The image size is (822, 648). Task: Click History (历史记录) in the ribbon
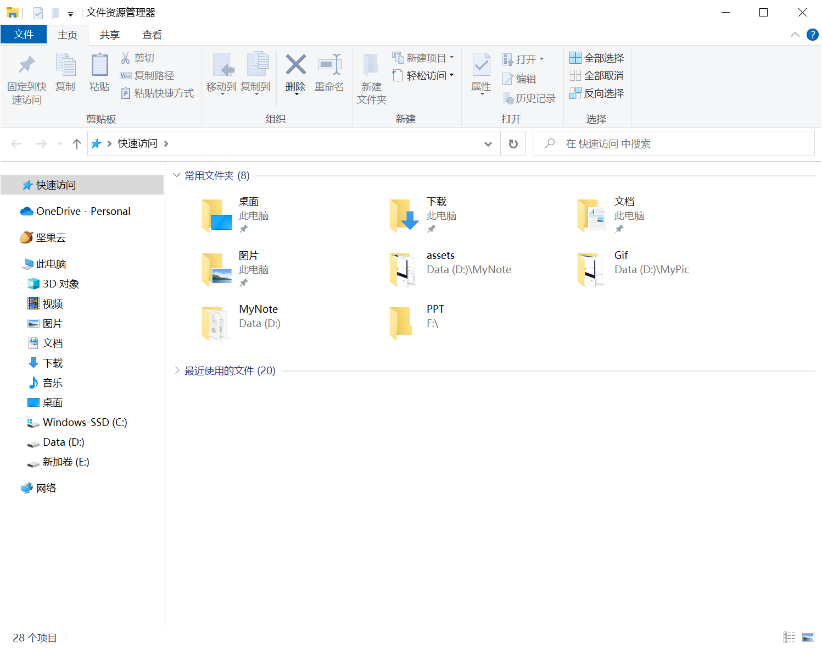(529, 98)
